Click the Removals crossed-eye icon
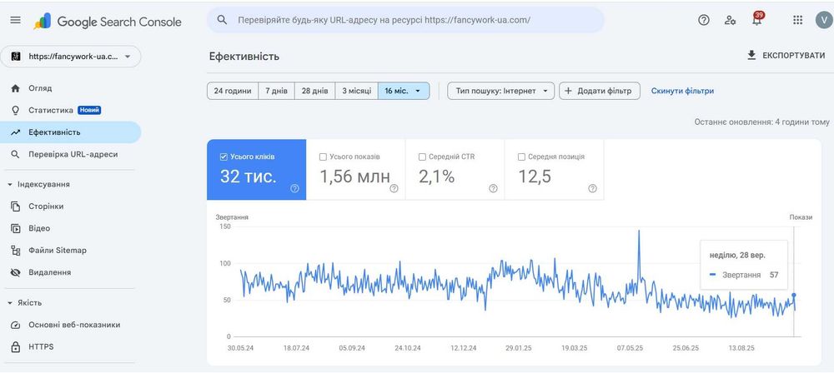This screenshot has width=834, height=383. [x=15, y=272]
